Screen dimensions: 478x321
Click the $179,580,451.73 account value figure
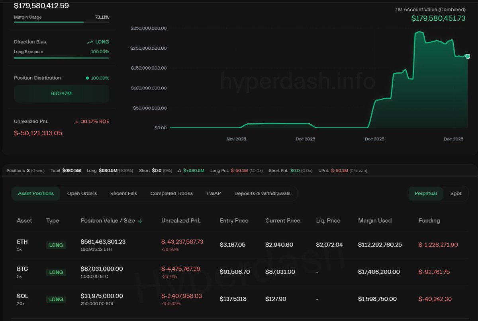438,18
